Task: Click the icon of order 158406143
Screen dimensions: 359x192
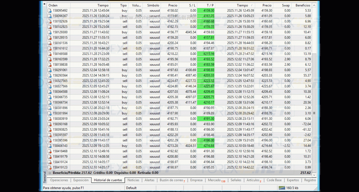Action: click(49, 146)
